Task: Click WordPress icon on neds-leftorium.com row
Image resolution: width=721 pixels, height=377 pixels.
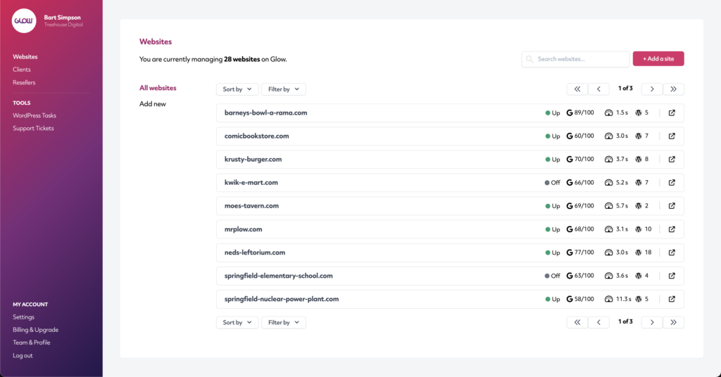Action: point(639,253)
